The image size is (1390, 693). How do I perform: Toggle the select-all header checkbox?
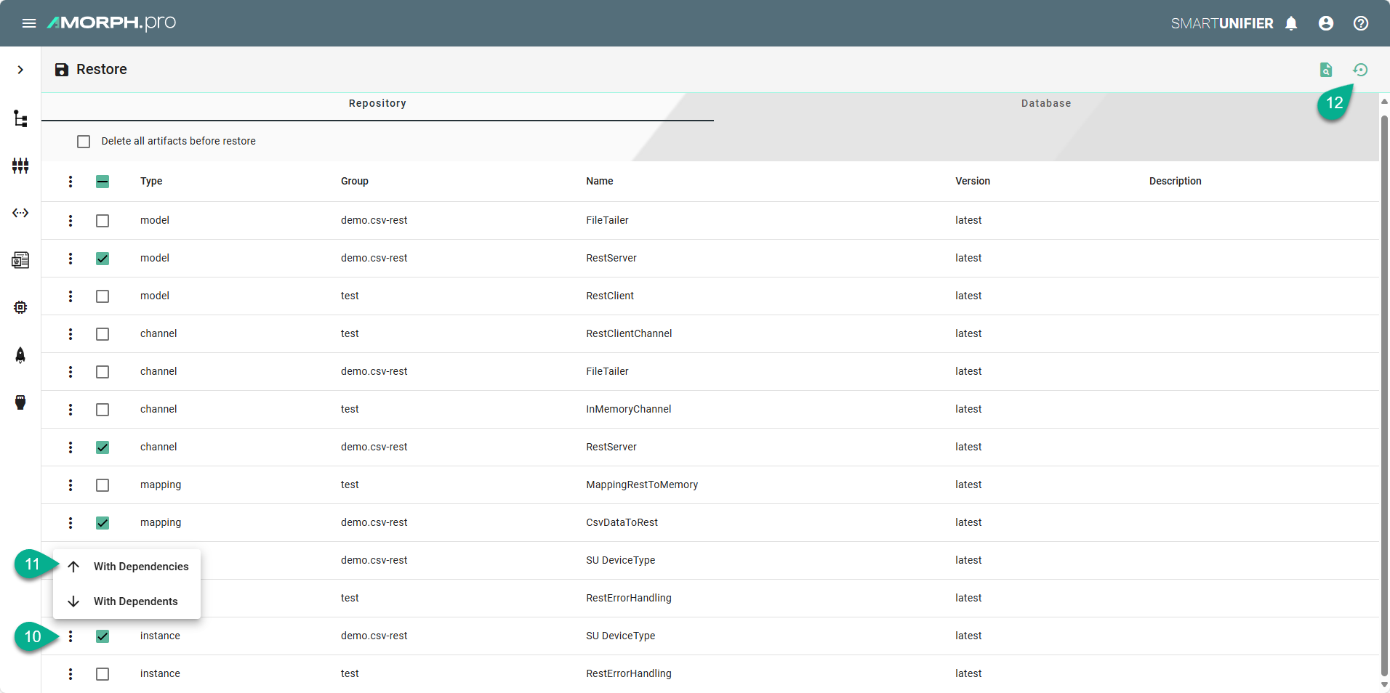coord(103,182)
